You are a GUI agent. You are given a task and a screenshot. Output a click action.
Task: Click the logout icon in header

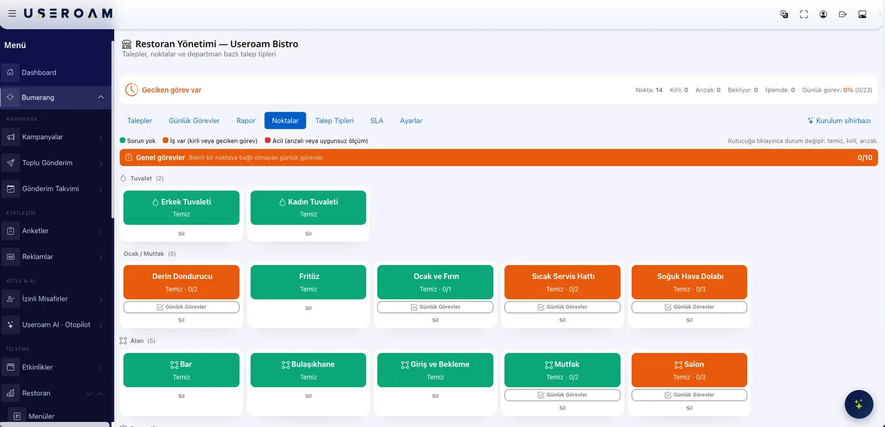[842, 14]
